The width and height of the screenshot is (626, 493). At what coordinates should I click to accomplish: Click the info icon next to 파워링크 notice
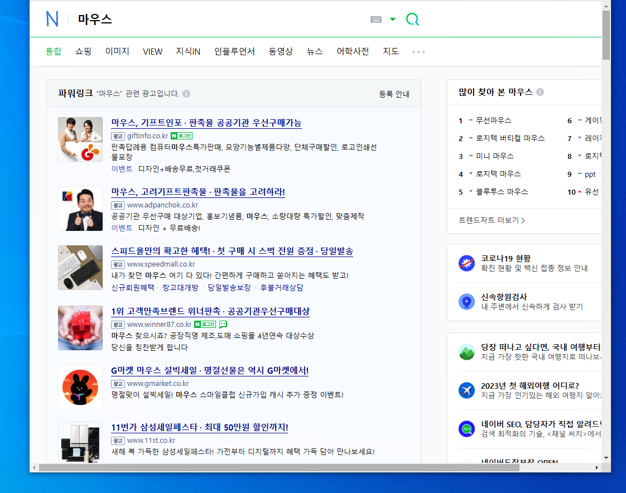[x=186, y=93]
